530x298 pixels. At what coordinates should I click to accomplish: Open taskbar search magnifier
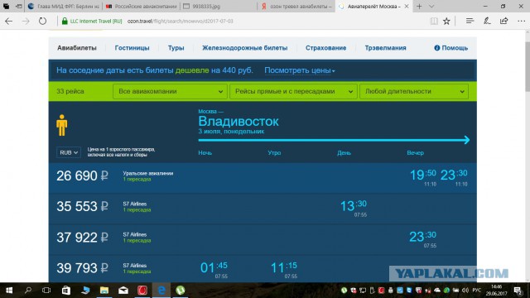28,291
